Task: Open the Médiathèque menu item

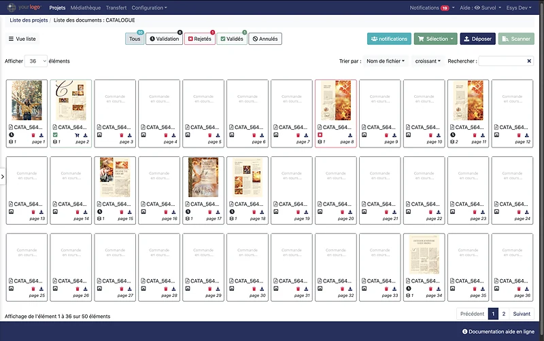Action: tap(86, 7)
